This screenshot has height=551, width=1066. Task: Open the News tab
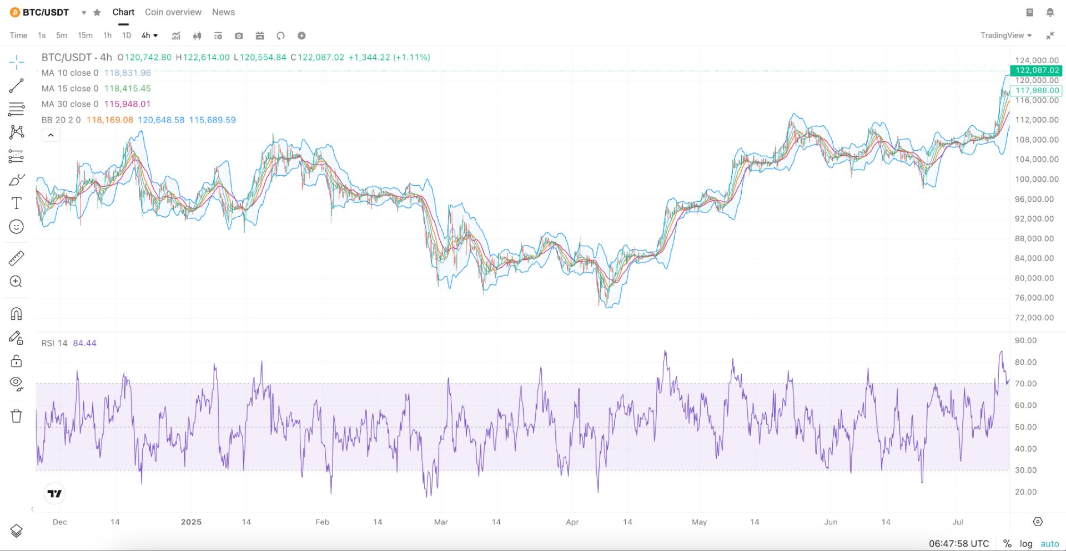(x=223, y=12)
